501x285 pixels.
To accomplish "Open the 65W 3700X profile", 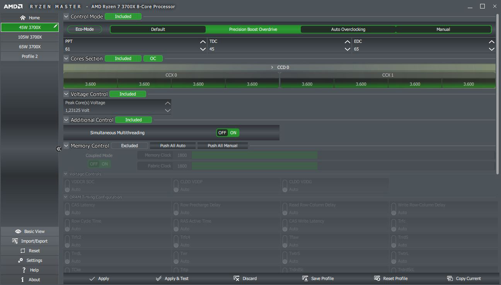I will (30, 47).
